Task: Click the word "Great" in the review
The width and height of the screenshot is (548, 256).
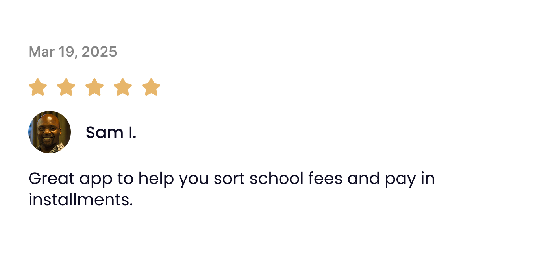Action: 52,179
